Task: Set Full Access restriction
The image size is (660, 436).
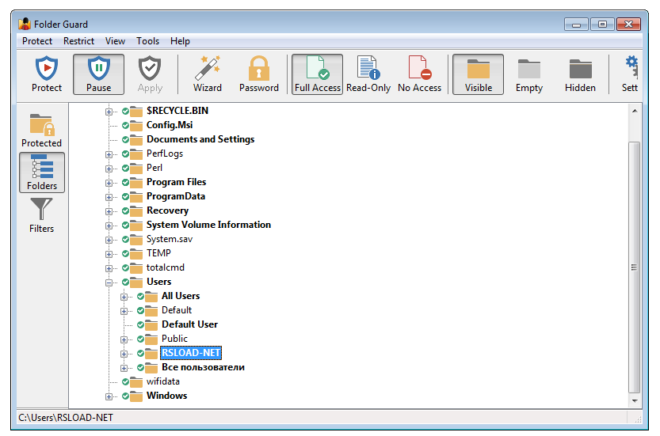Action: (x=318, y=74)
